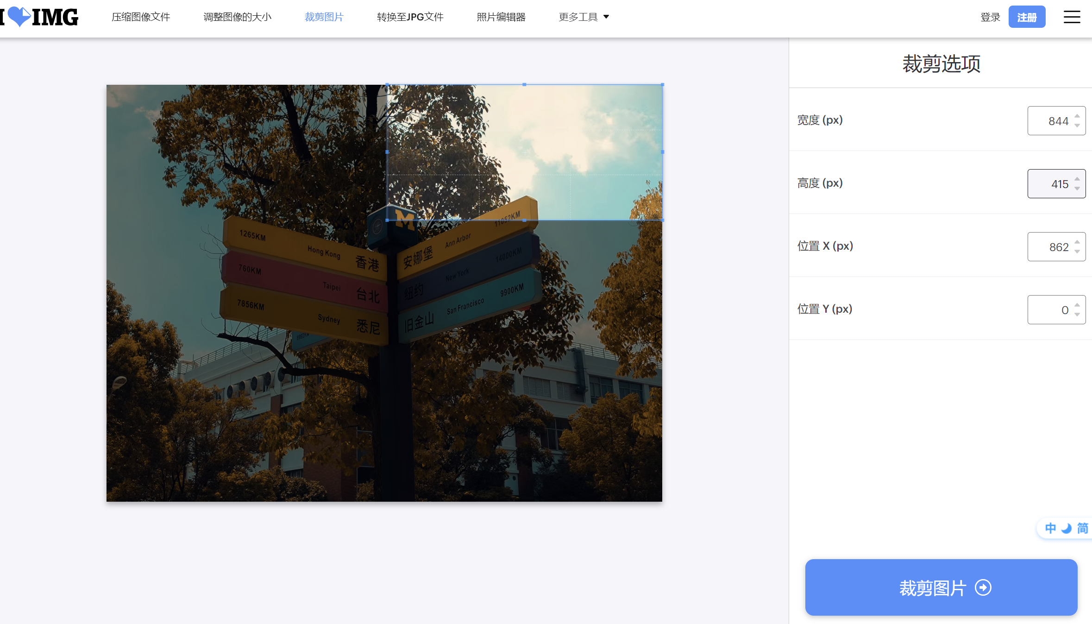
Task: Click the 宽度 (px) input field
Action: tap(1050, 121)
